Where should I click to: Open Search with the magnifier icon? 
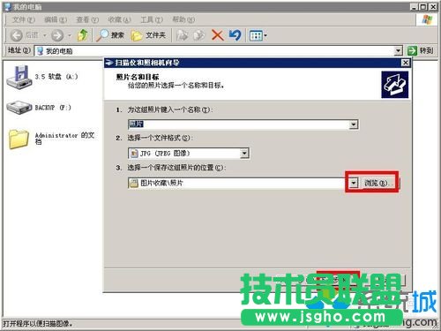click(x=102, y=35)
